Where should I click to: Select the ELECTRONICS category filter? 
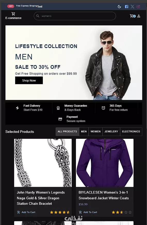pyautogui.click(x=131, y=132)
